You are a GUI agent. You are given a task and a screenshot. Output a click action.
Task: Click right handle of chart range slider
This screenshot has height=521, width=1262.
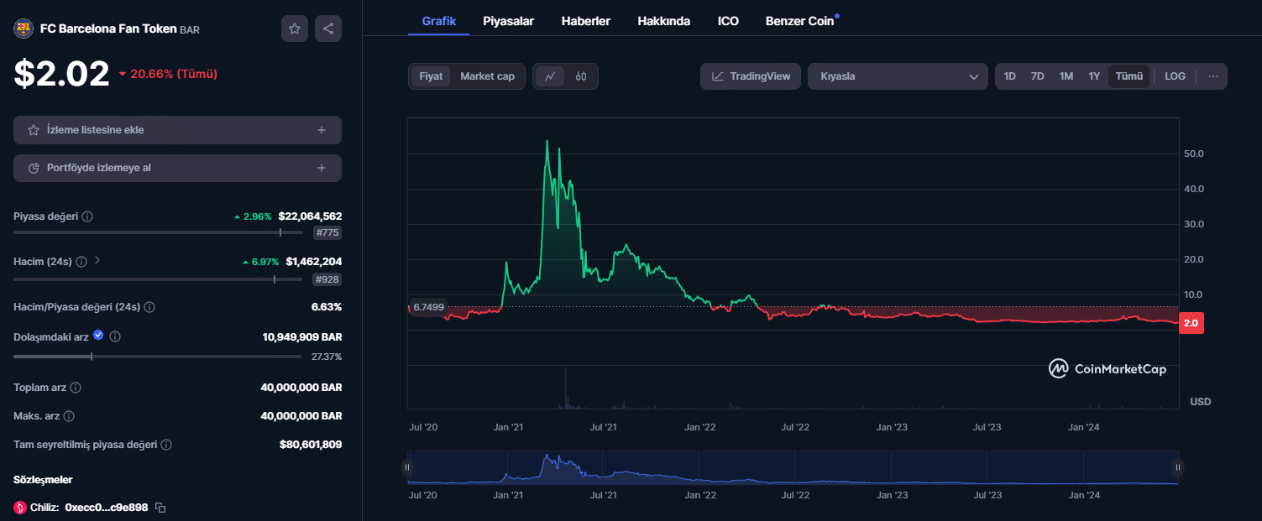tap(1178, 468)
